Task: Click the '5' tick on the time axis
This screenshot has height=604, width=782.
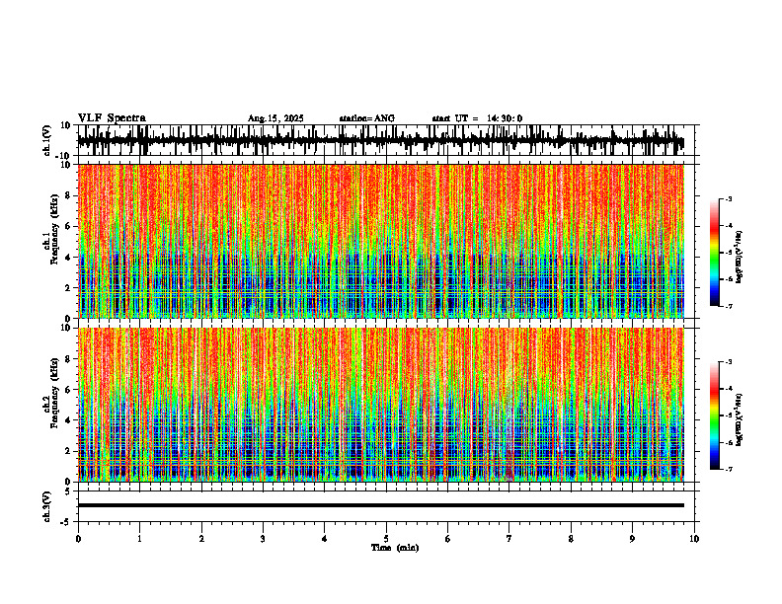Action: [386, 539]
